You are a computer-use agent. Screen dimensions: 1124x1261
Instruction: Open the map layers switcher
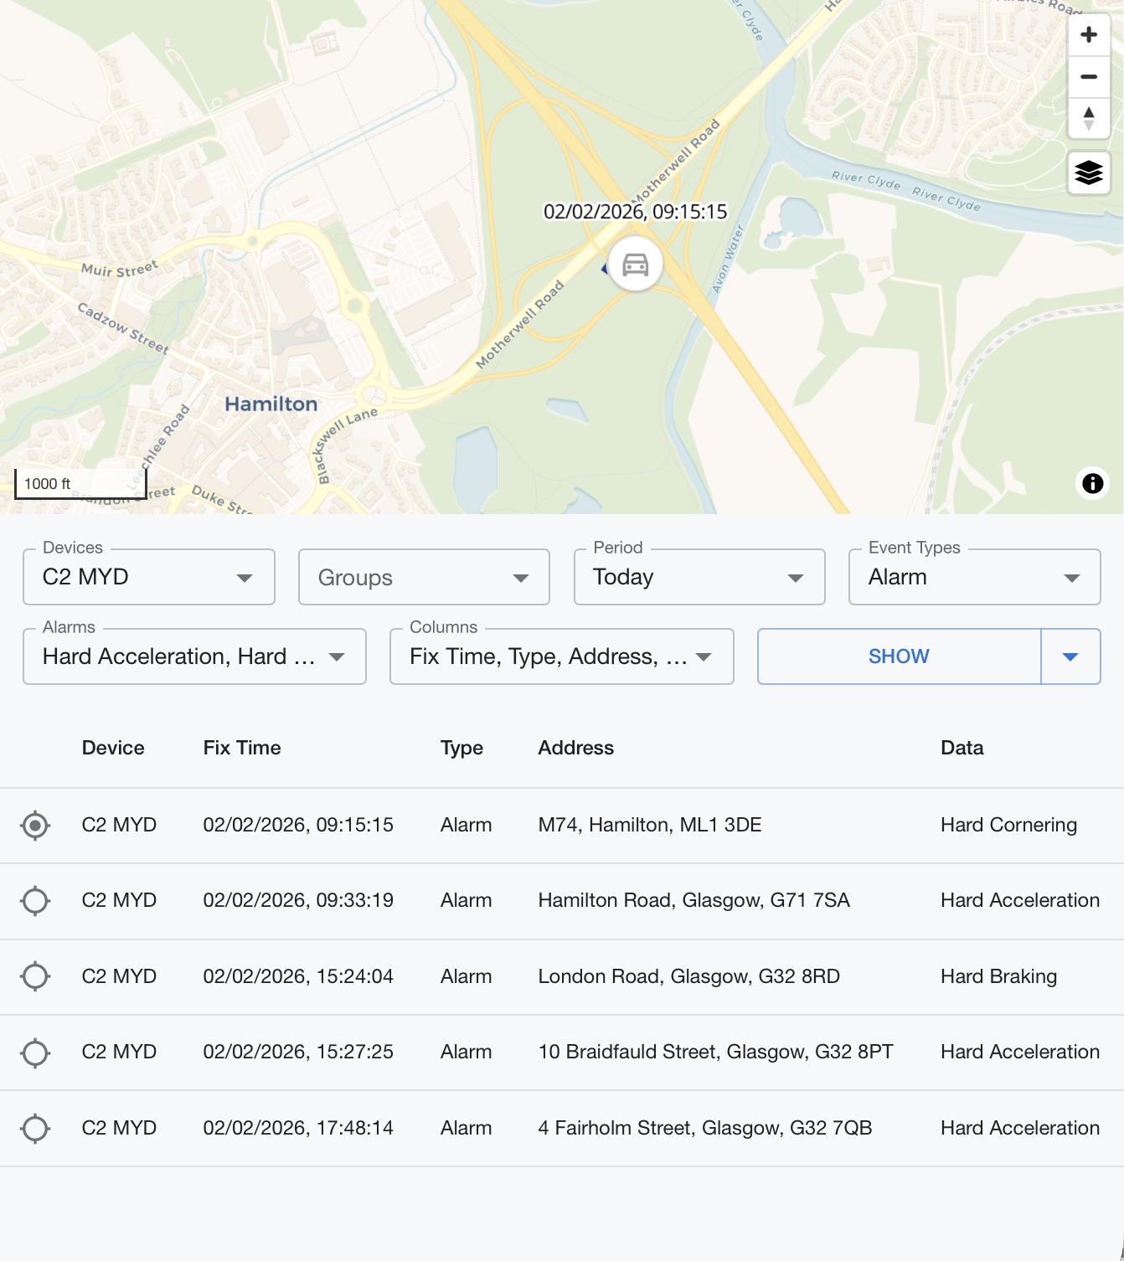pyautogui.click(x=1088, y=173)
